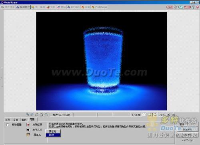The image size is (200, 145).
Task: Select the mosaic tool icon
Action: [28, 135]
